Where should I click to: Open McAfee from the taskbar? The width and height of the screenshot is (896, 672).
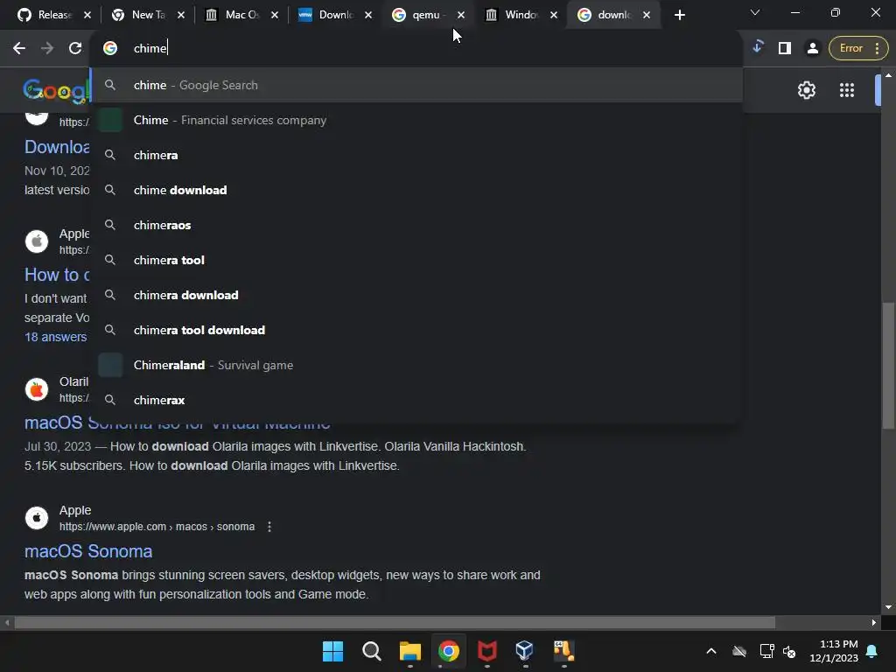[x=486, y=651]
